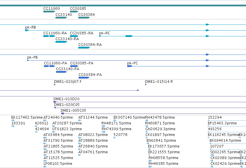The height and width of the screenshot is (168, 246).
Task: Click the AT26840.5prime EST
Action: tap(80, 150)
